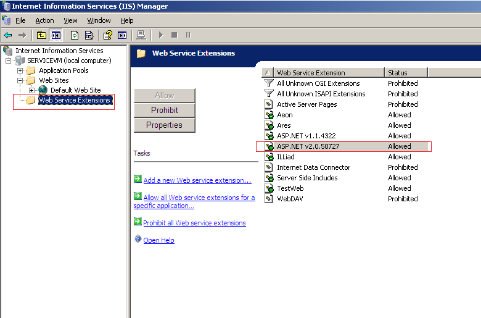Open the View menu
Image resolution: width=481 pixels, height=318 pixels.
(70, 20)
